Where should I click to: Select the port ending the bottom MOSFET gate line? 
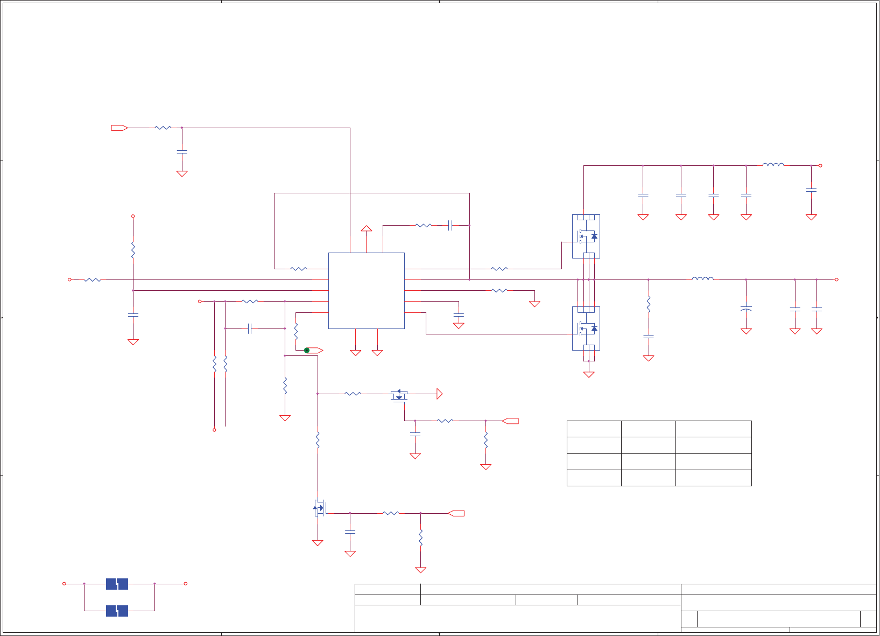click(x=456, y=513)
